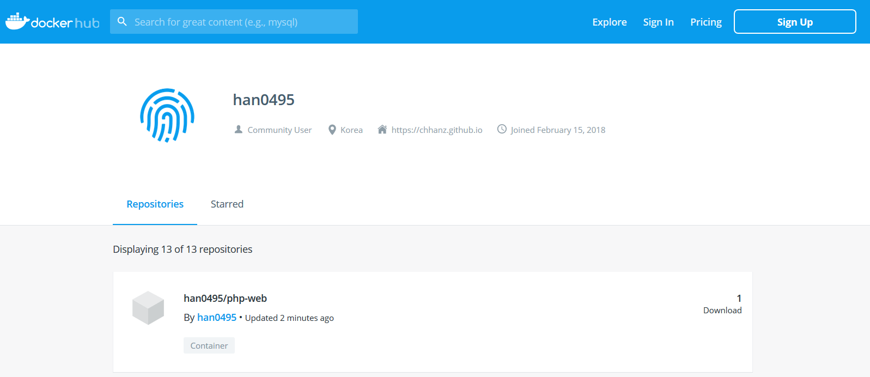The height and width of the screenshot is (377, 870).
Task: Click the '1' download count
Action: (739, 298)
